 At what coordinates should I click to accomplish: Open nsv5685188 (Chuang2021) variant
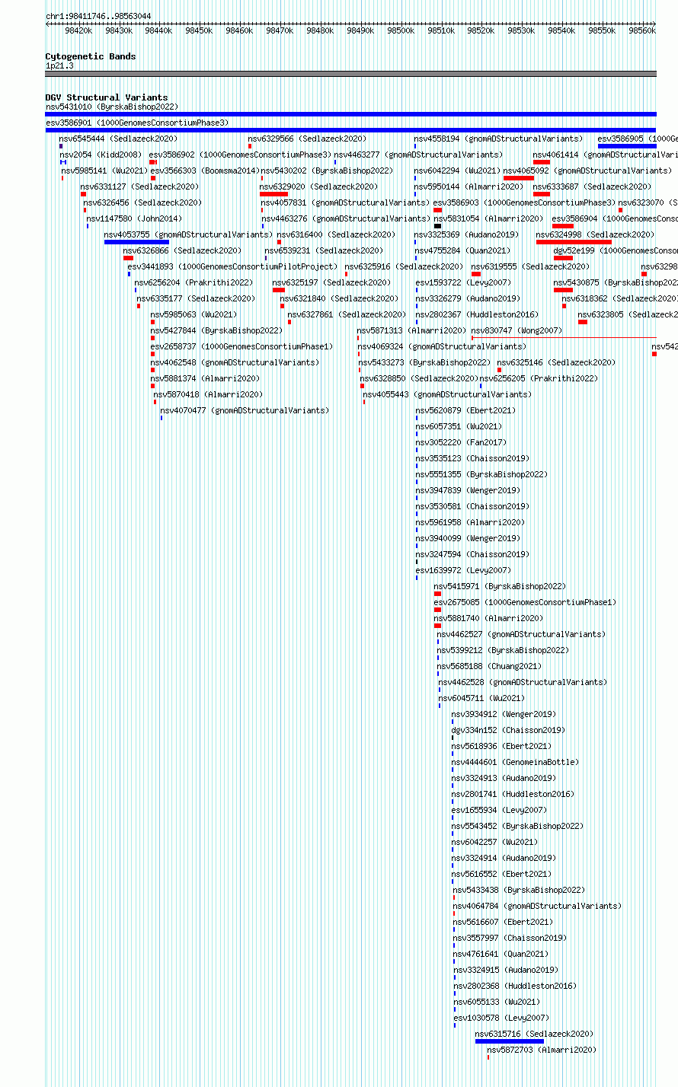(489, 667)
